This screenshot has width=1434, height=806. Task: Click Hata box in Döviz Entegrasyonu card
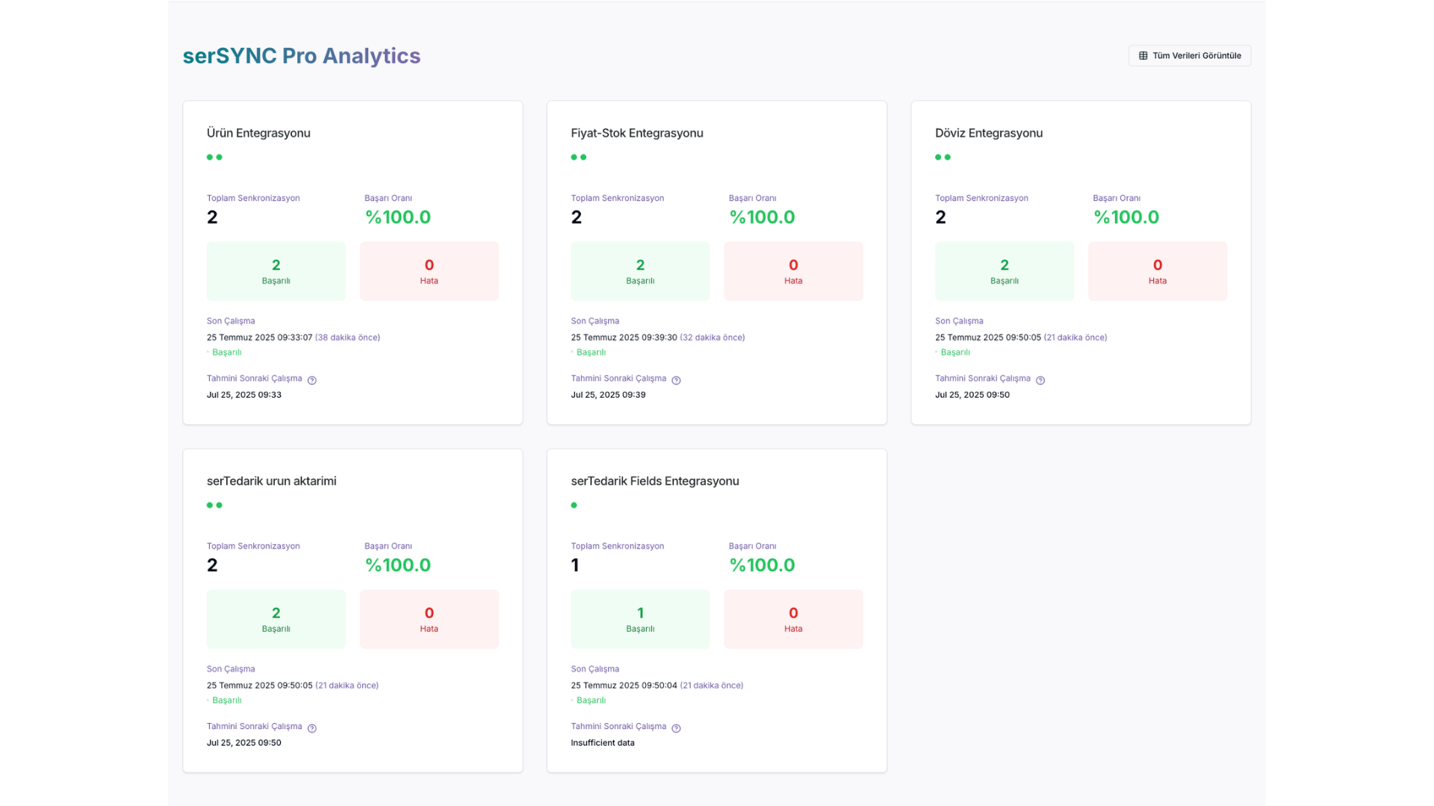(x=1157, y=271)
